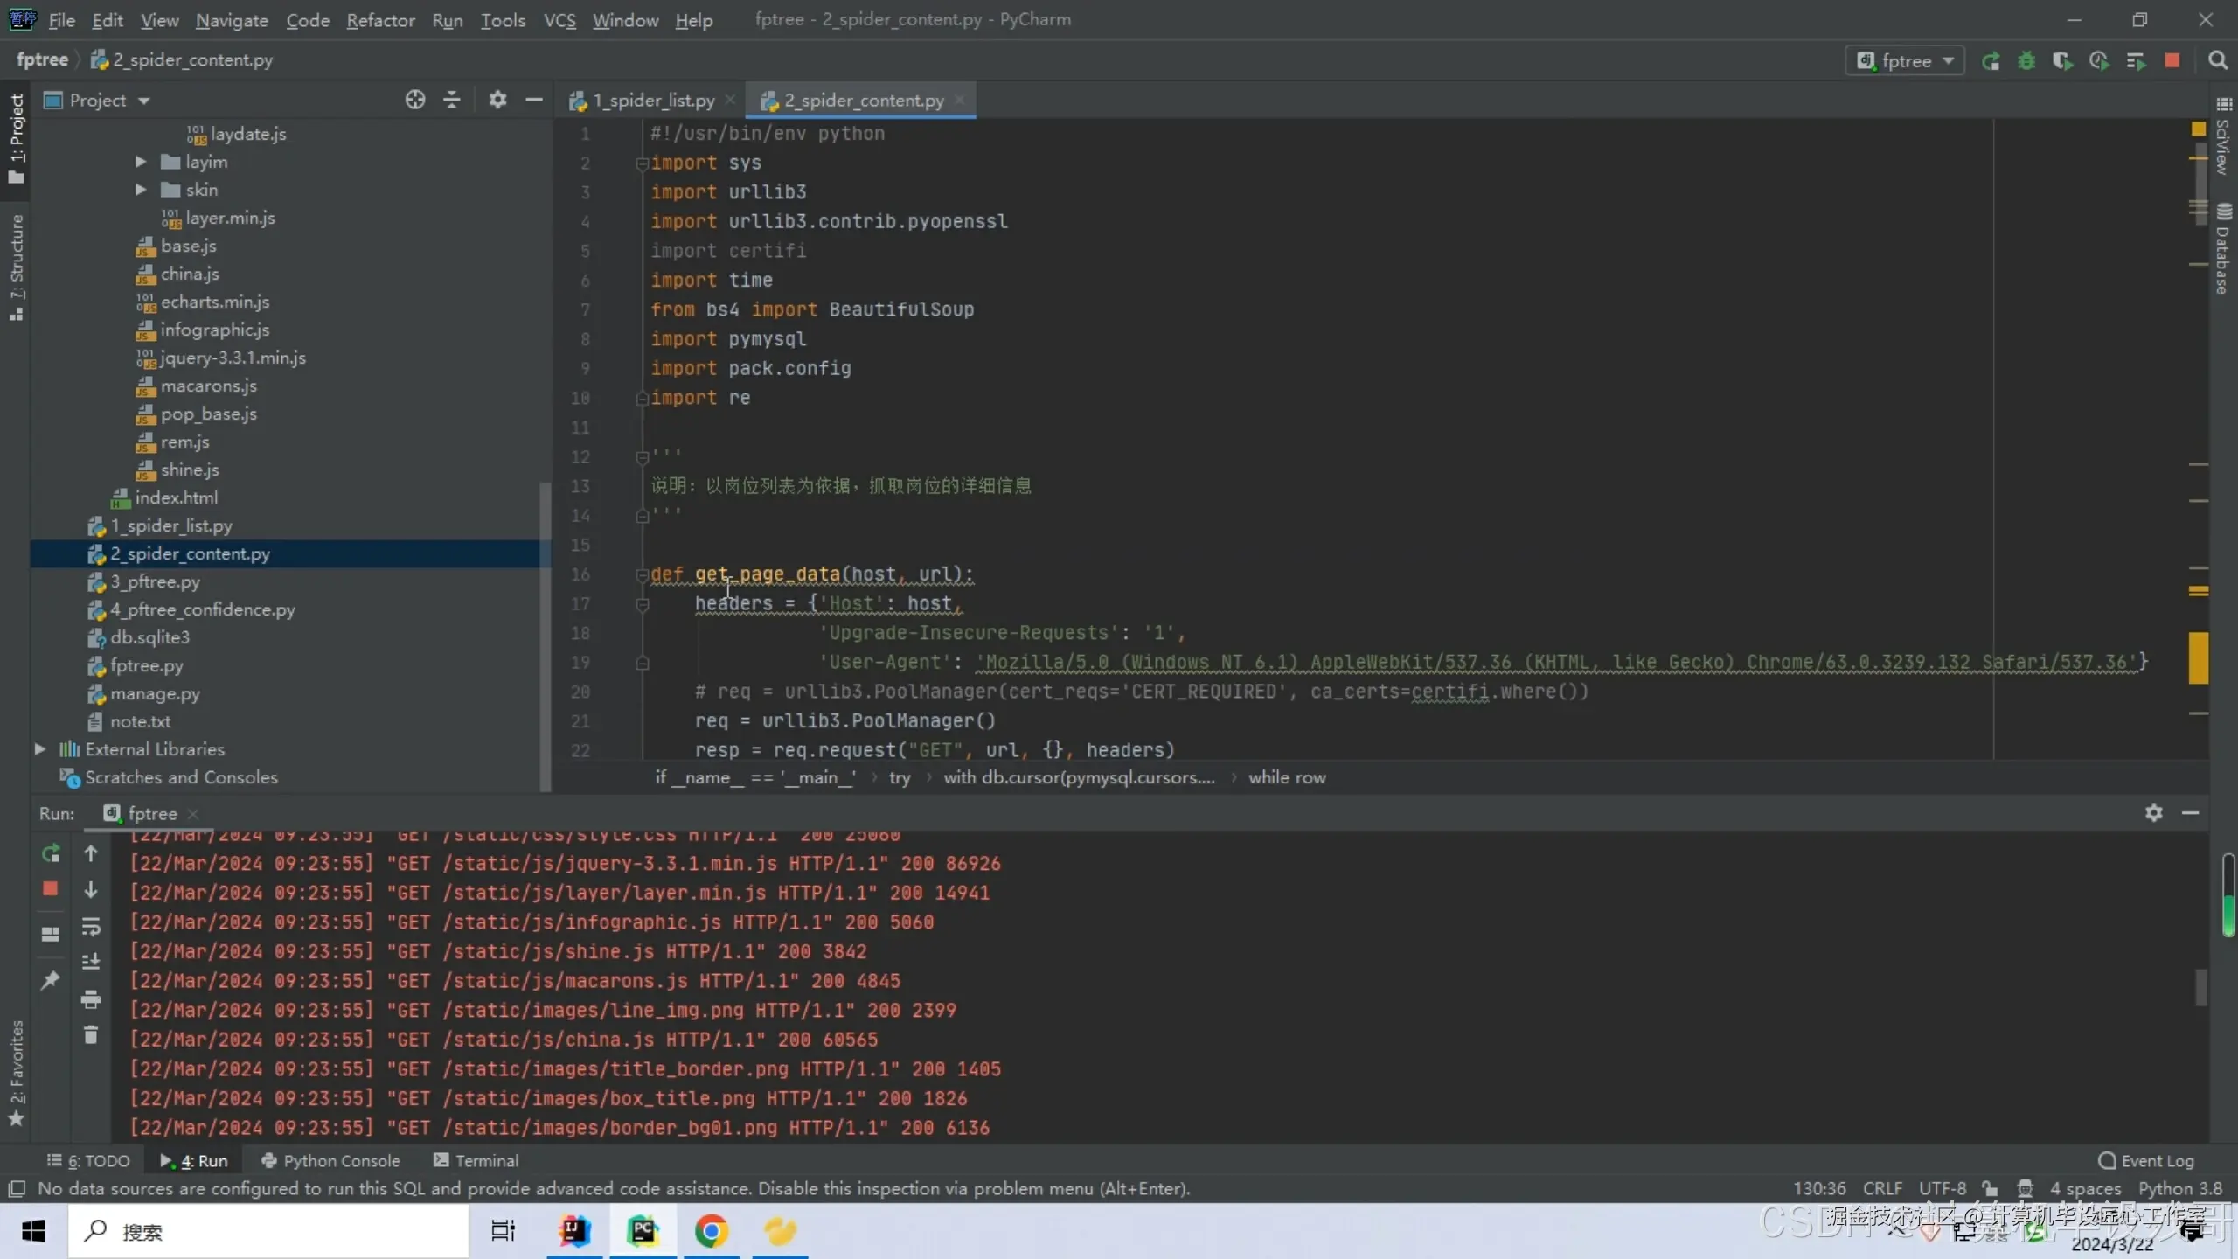The image size is (2238, 1259).
Task: Expand External Libraries node
Action: pyautogui.click(x=39, y=749)
